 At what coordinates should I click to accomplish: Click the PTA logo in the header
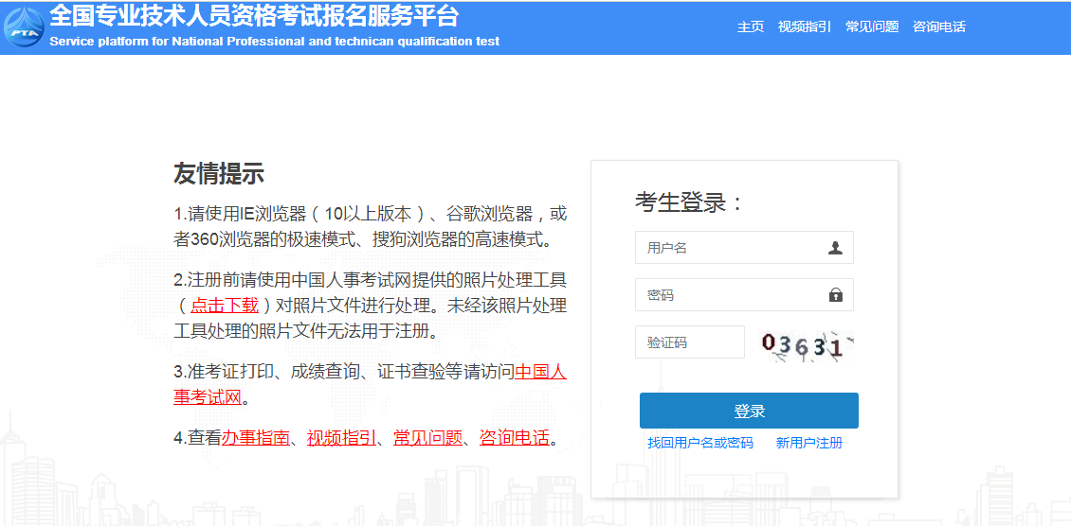(23, 26)
